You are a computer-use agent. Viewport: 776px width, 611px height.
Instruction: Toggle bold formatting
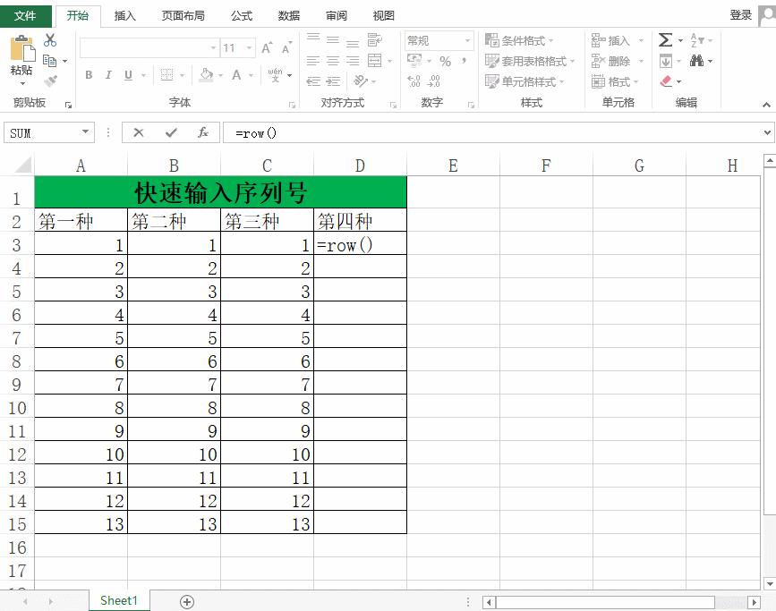click(88, 75)
